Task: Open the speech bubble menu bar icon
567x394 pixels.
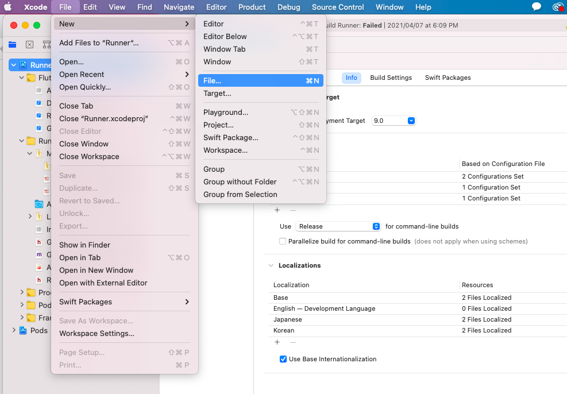Action: (x=536, y=7)
